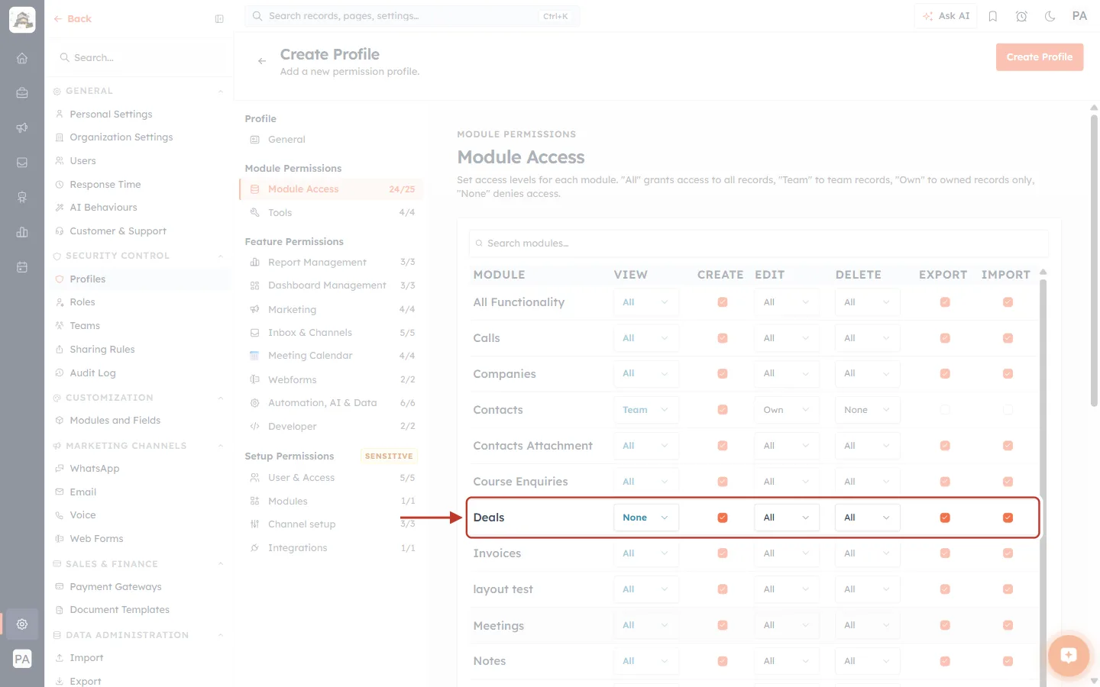1100x687 pixels.
Task: Collapse the sidebar panel icon next to Back
Action: click(x=219, y=19)
